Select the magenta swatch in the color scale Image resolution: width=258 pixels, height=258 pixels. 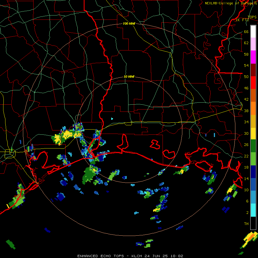253,57
